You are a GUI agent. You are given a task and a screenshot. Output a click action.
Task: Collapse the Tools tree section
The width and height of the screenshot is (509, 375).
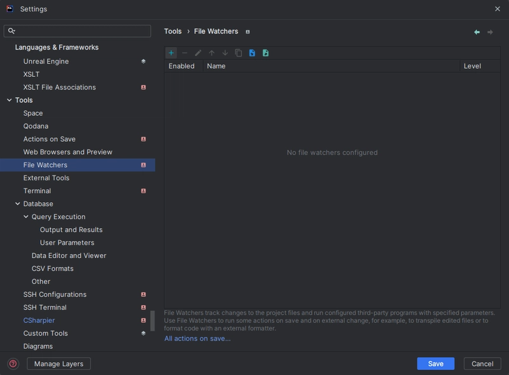point(10,100)
